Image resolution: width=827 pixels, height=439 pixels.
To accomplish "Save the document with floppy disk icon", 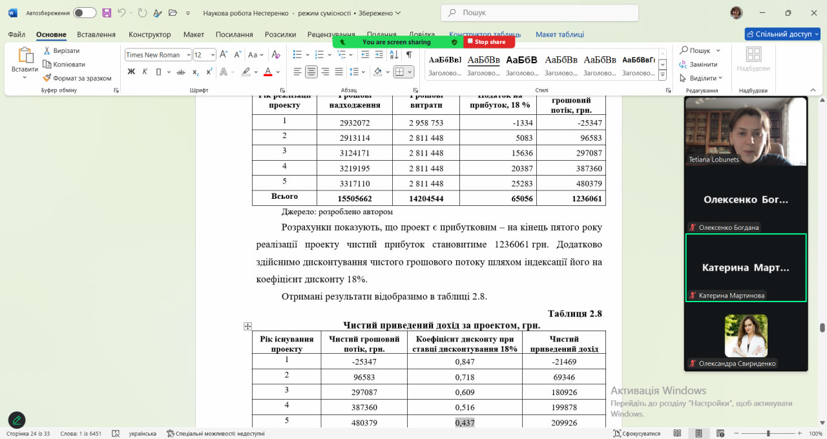I will 107,13.
